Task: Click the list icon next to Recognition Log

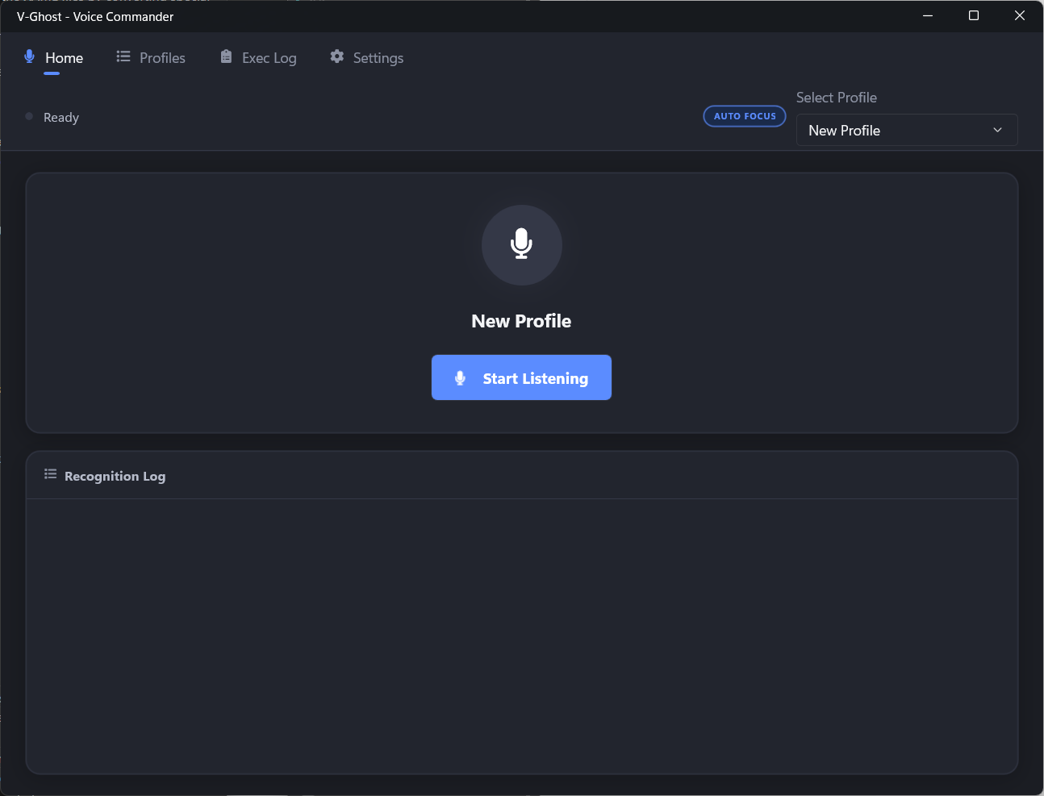Action: pos(50,475)
